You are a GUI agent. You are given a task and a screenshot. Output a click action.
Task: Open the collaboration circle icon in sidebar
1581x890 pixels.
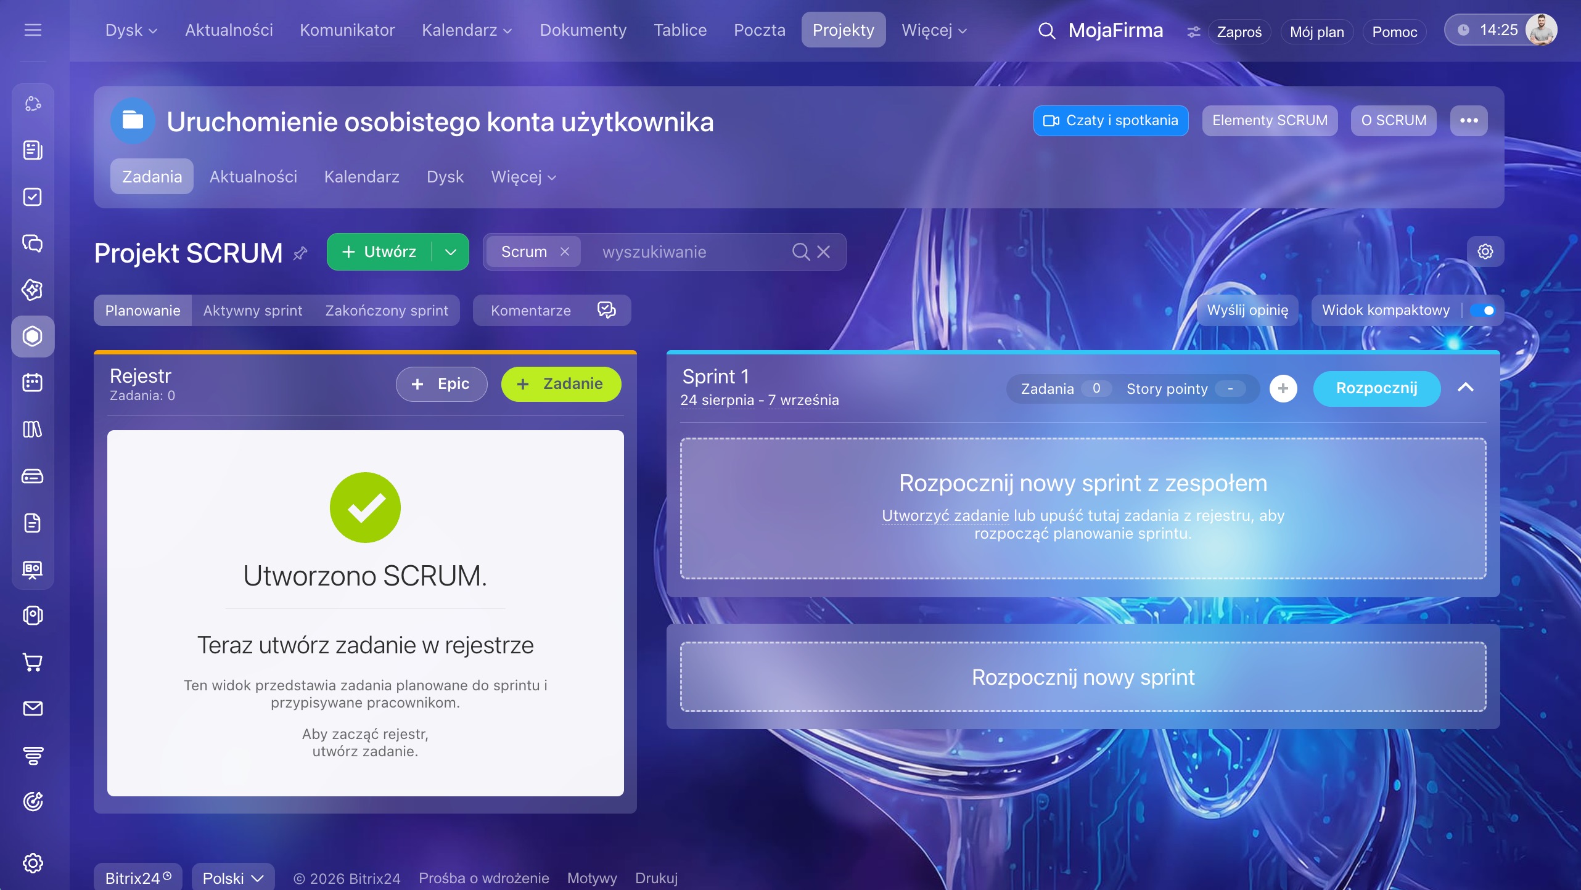[33, 104]
